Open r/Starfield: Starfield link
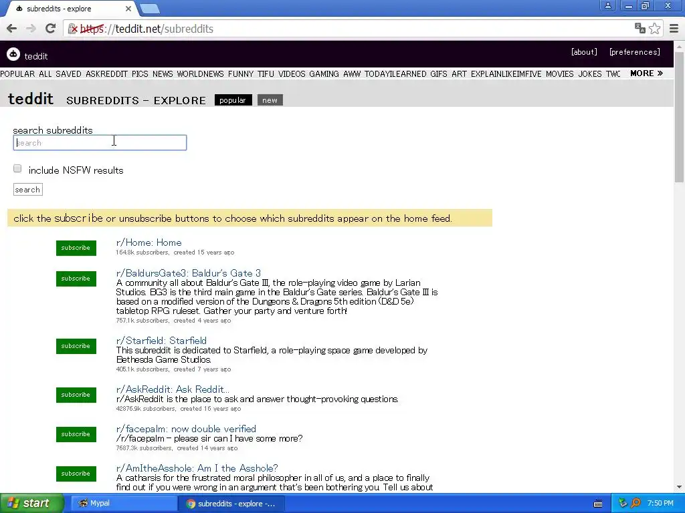685x513 pixels. point(161,341)
